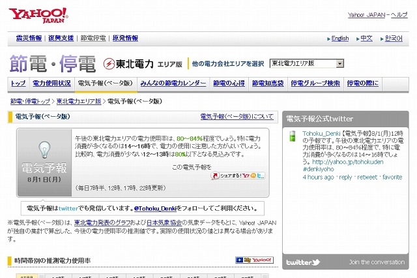Open the 停電グループ検索 tab
Screen dimensions: 417x278
(x=315, y=84)
